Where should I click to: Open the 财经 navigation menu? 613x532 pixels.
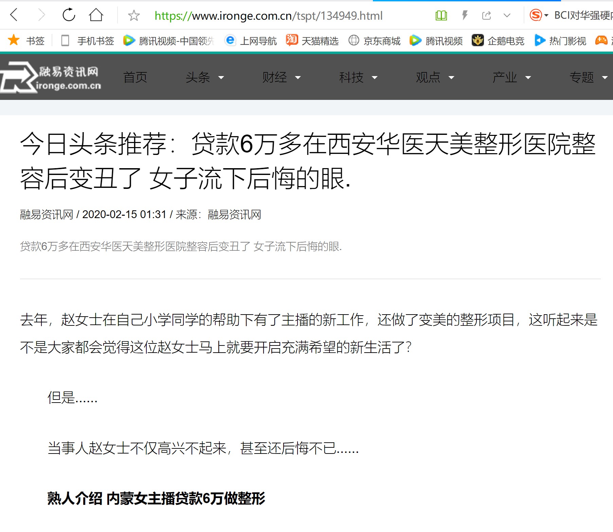274,77
